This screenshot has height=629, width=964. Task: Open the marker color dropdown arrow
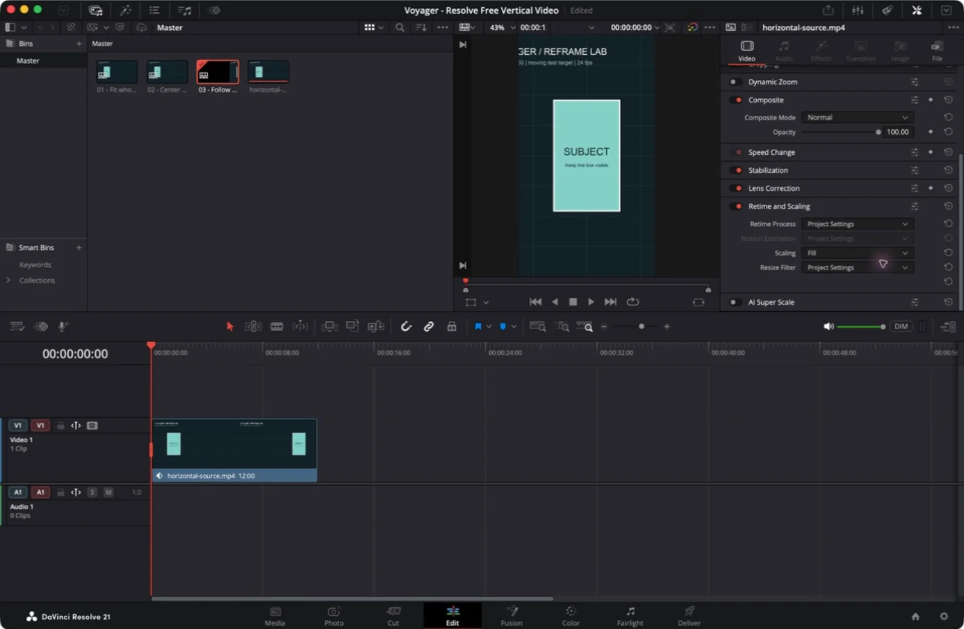click(x=513, y=326)
